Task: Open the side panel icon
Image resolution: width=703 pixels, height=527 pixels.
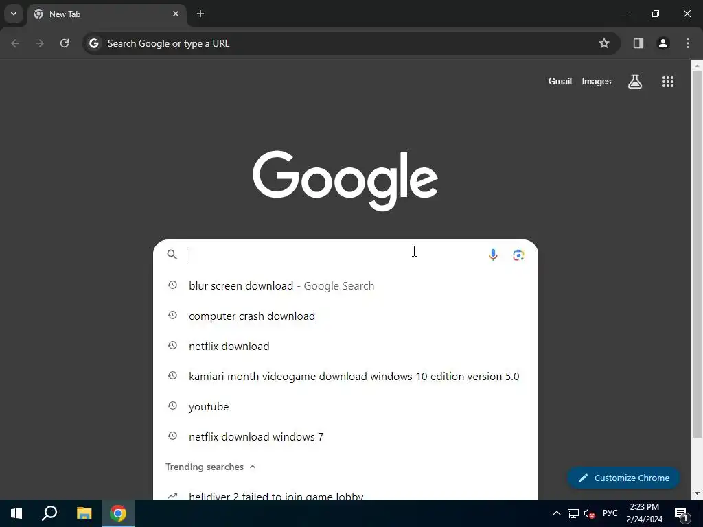Action: click(638, 43)
